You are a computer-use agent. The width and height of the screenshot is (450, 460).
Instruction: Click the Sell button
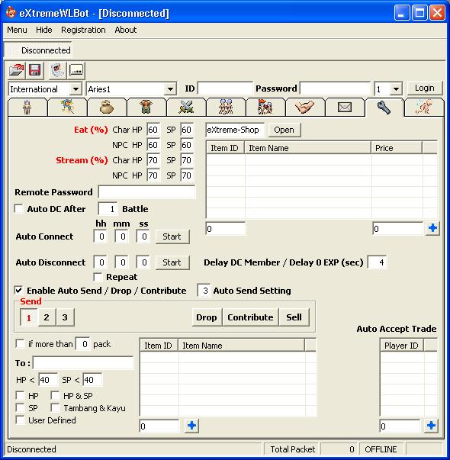[294, 317]
